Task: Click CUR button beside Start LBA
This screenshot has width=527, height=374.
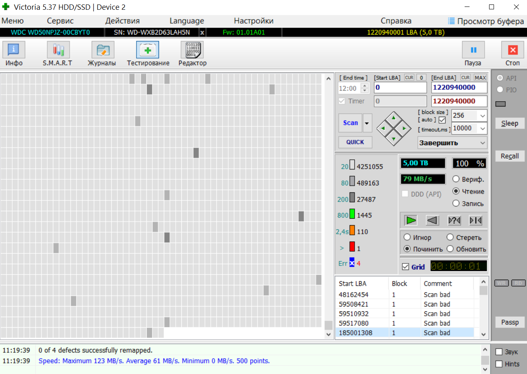Action: coord(409,78)
